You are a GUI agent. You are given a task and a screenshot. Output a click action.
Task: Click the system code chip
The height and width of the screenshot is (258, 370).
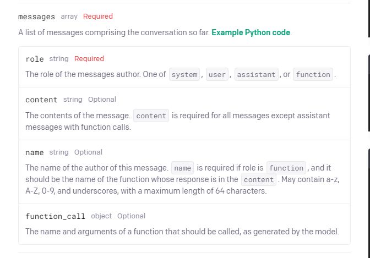click(184, 75)
